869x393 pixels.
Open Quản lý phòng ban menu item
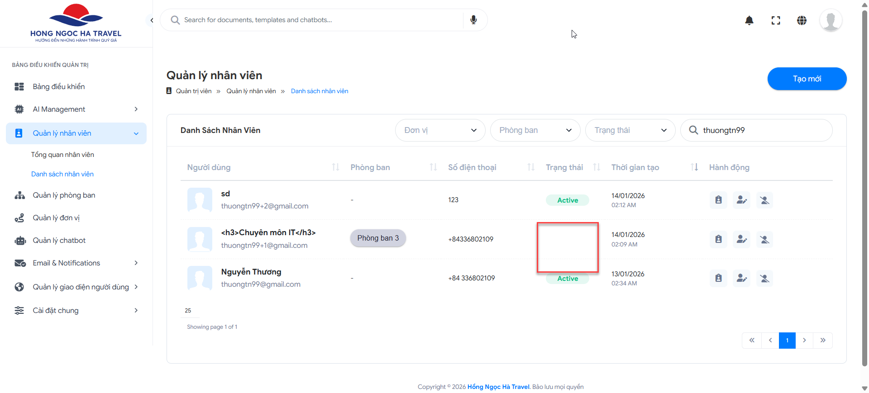pyautogui.click(x=64, y=195)
